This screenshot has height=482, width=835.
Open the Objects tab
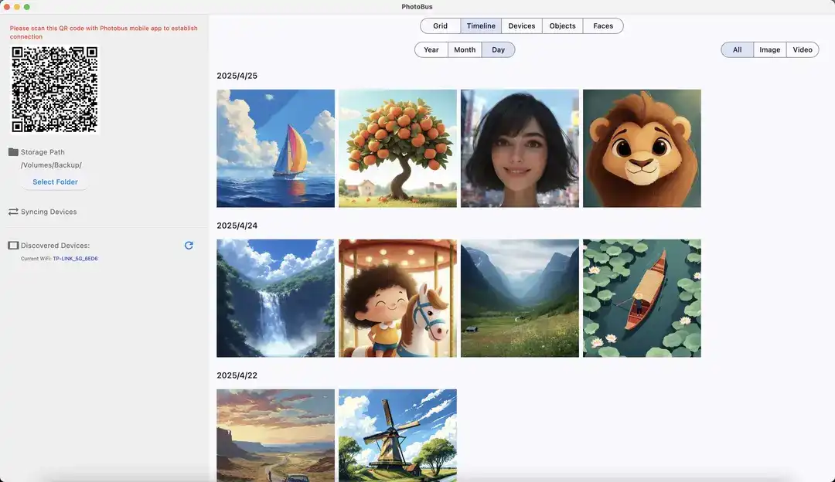562,25
